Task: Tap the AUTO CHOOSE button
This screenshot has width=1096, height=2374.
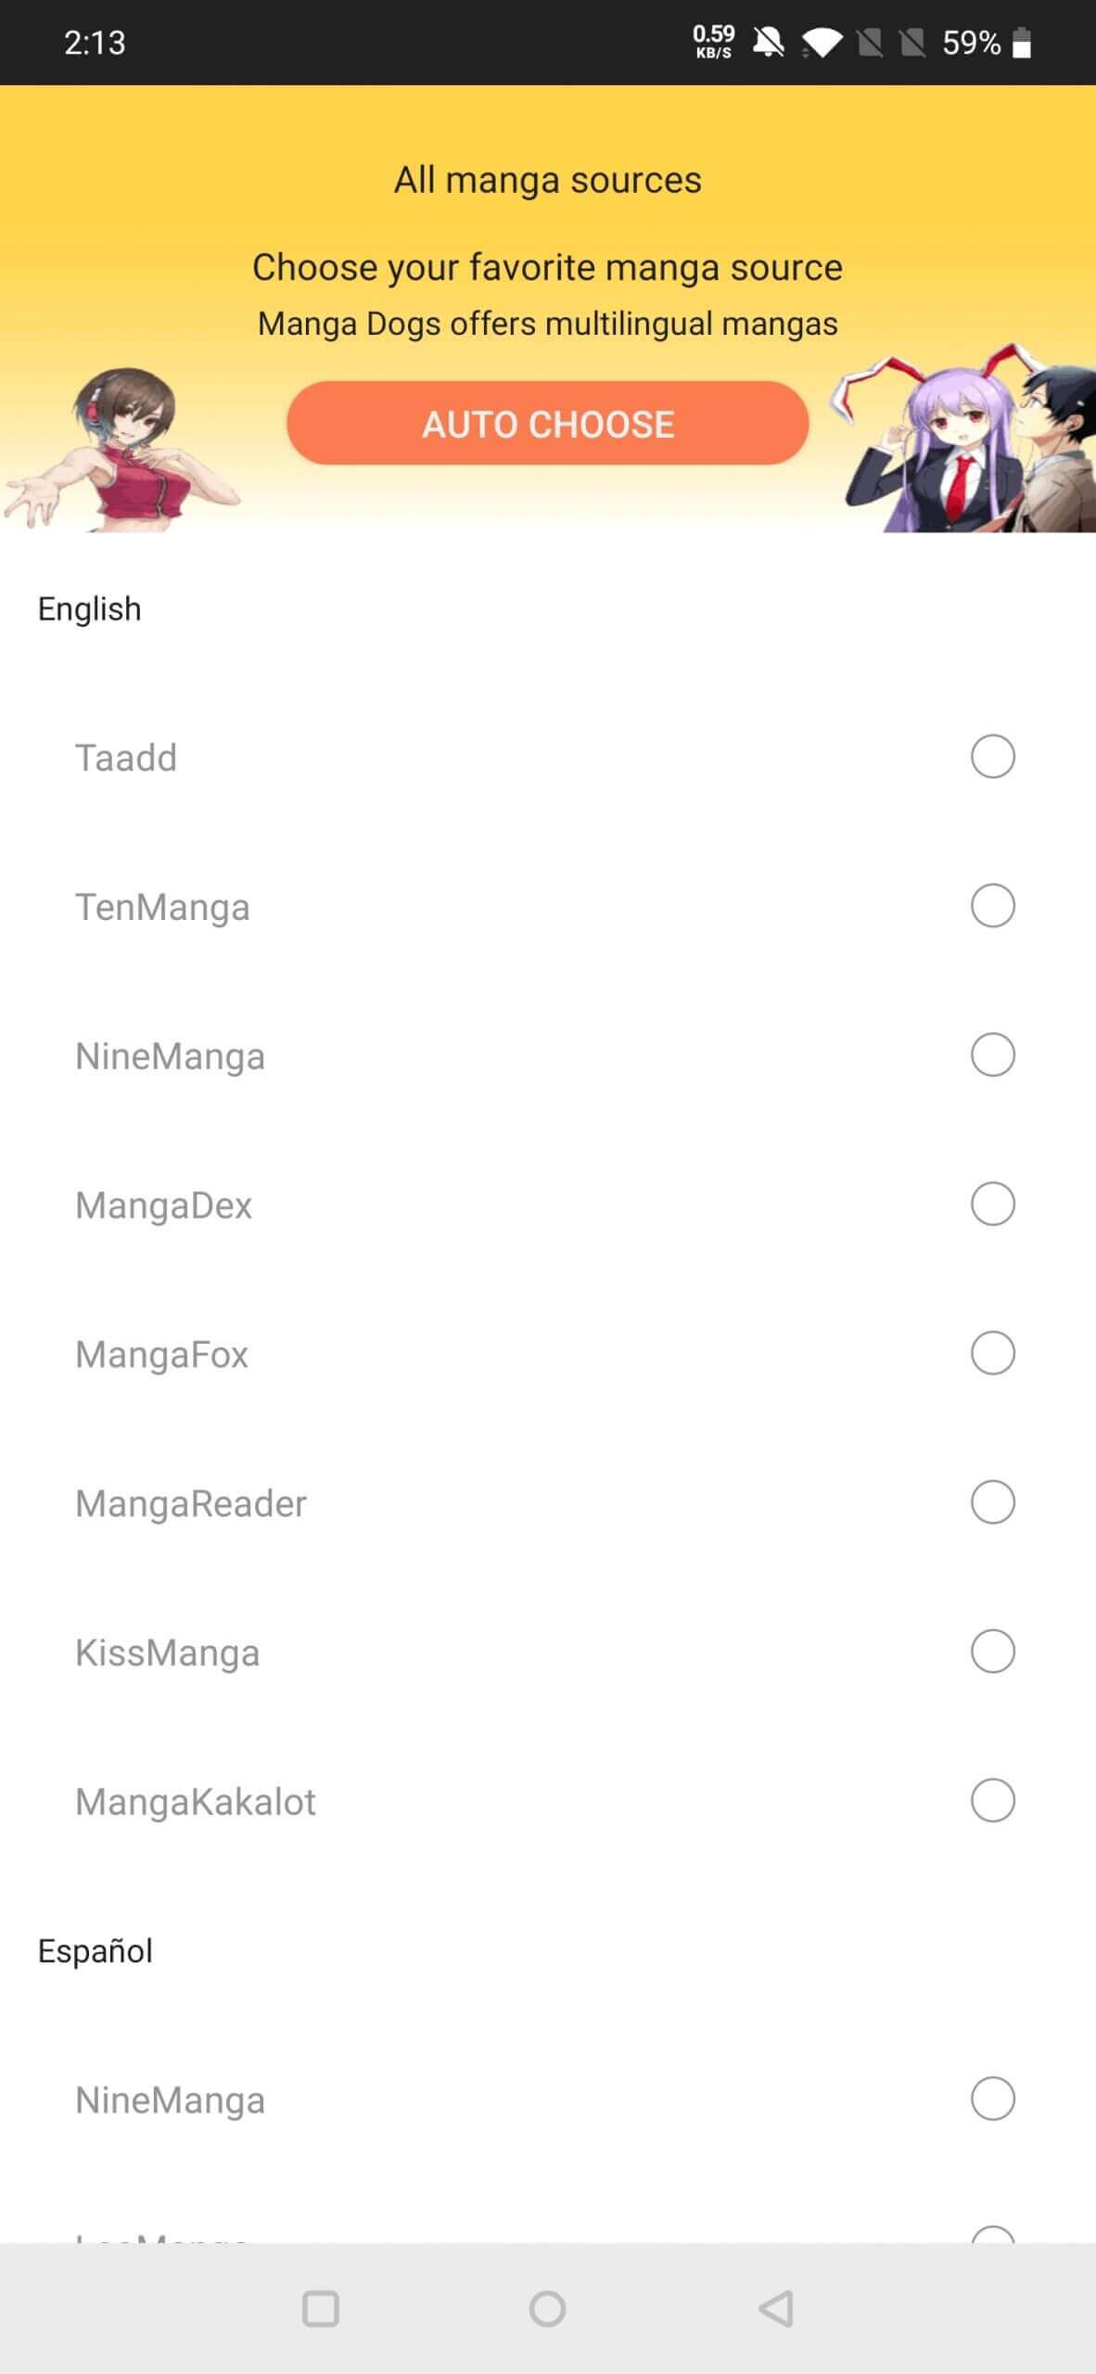Action: point(547,424)
